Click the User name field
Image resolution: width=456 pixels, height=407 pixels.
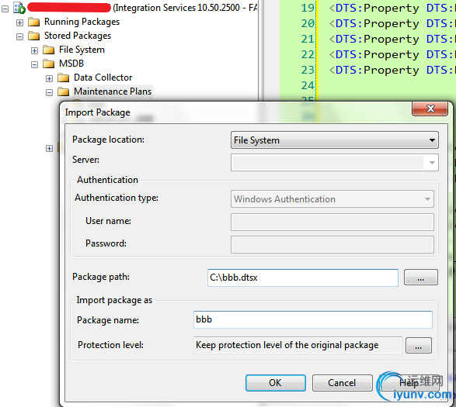332,222
